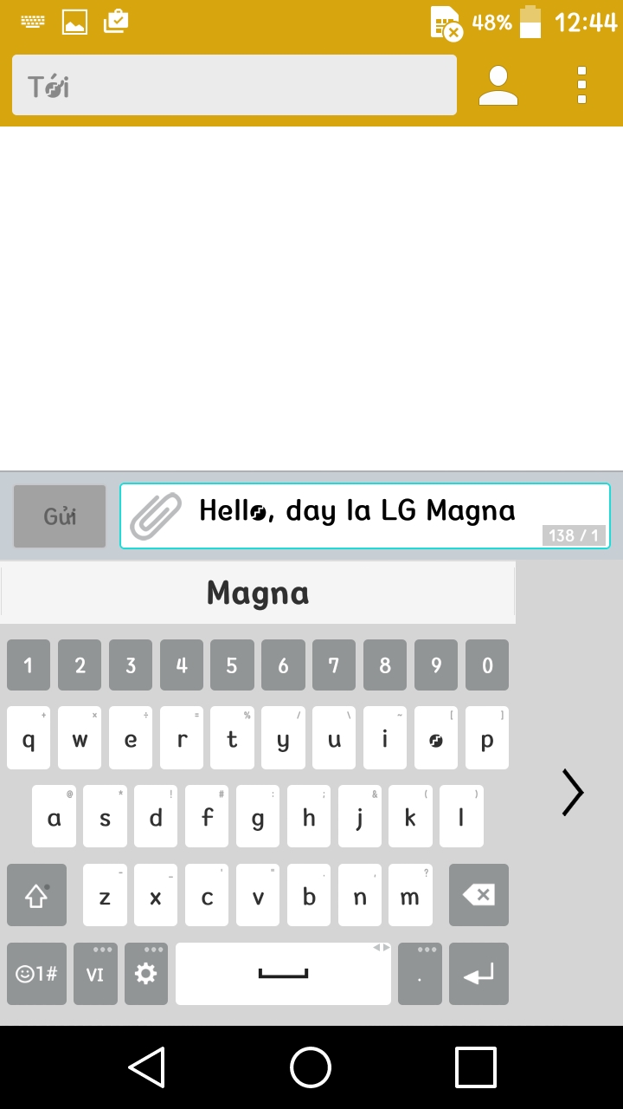This screenshot has height=1109, width=623.
Task: Expand extra keys with the right chevron
Action: pyautogui.click(x=572, y=792)
